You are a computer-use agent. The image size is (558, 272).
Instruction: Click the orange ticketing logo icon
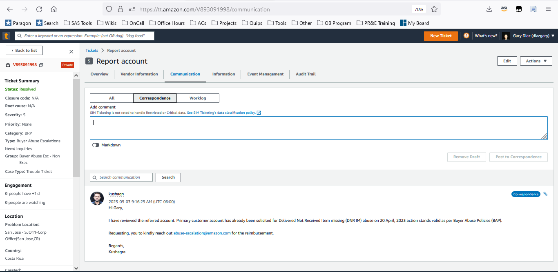pyautogui.click(x=6, y=36)
